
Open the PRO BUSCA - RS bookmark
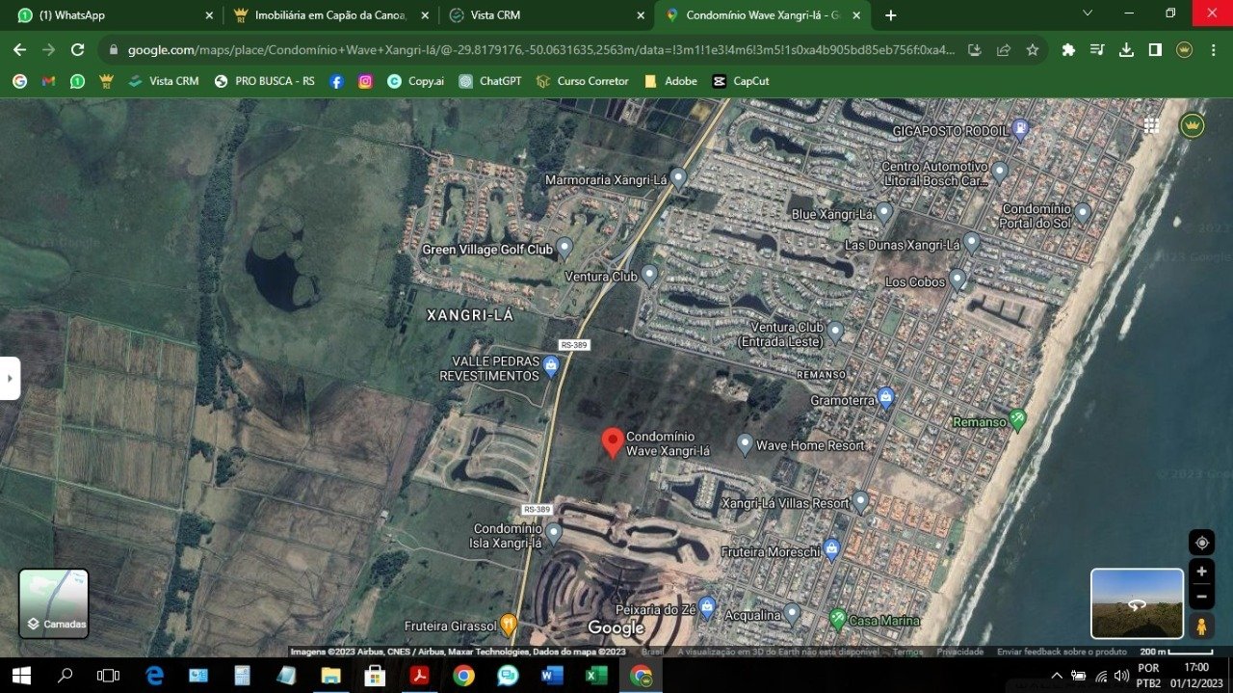click(x=265, y=81)
